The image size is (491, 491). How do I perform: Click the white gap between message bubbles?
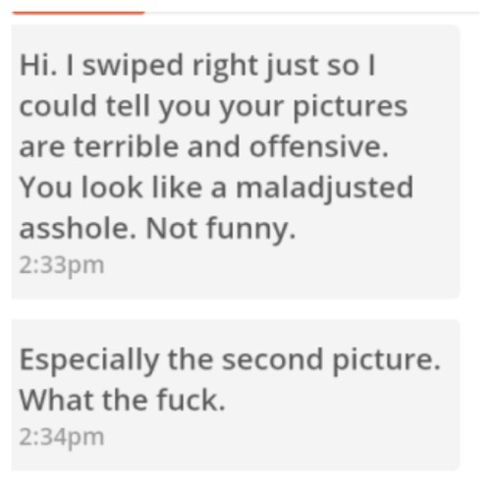[236, 309]
